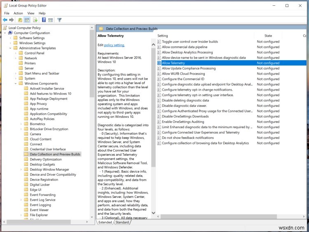Open the Help menu
309x232 pixels.
click(x=42, y=13)
